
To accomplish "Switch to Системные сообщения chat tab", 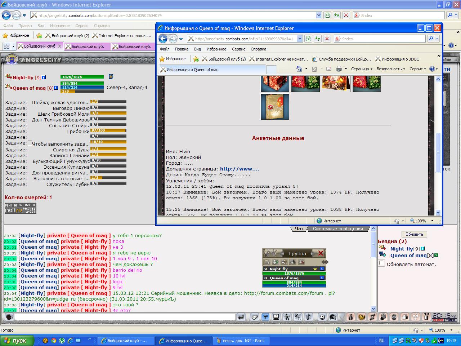I will pos(338,229).
